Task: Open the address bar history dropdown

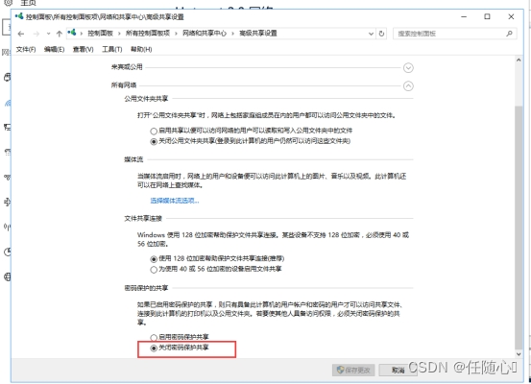Action: click(x=372, y=34)
